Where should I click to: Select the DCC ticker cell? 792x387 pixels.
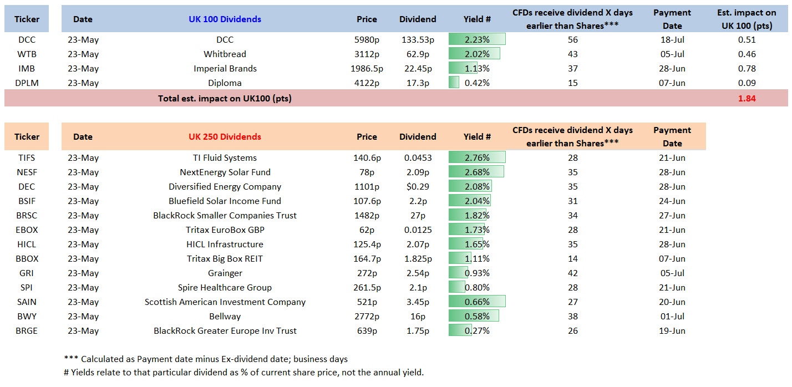point(27,40)
